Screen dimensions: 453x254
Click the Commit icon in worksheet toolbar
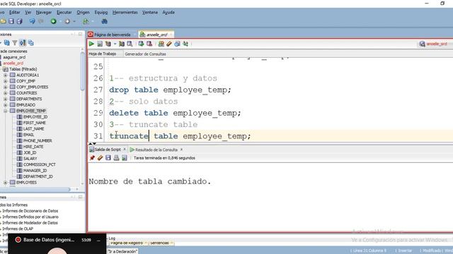[141, 44]
